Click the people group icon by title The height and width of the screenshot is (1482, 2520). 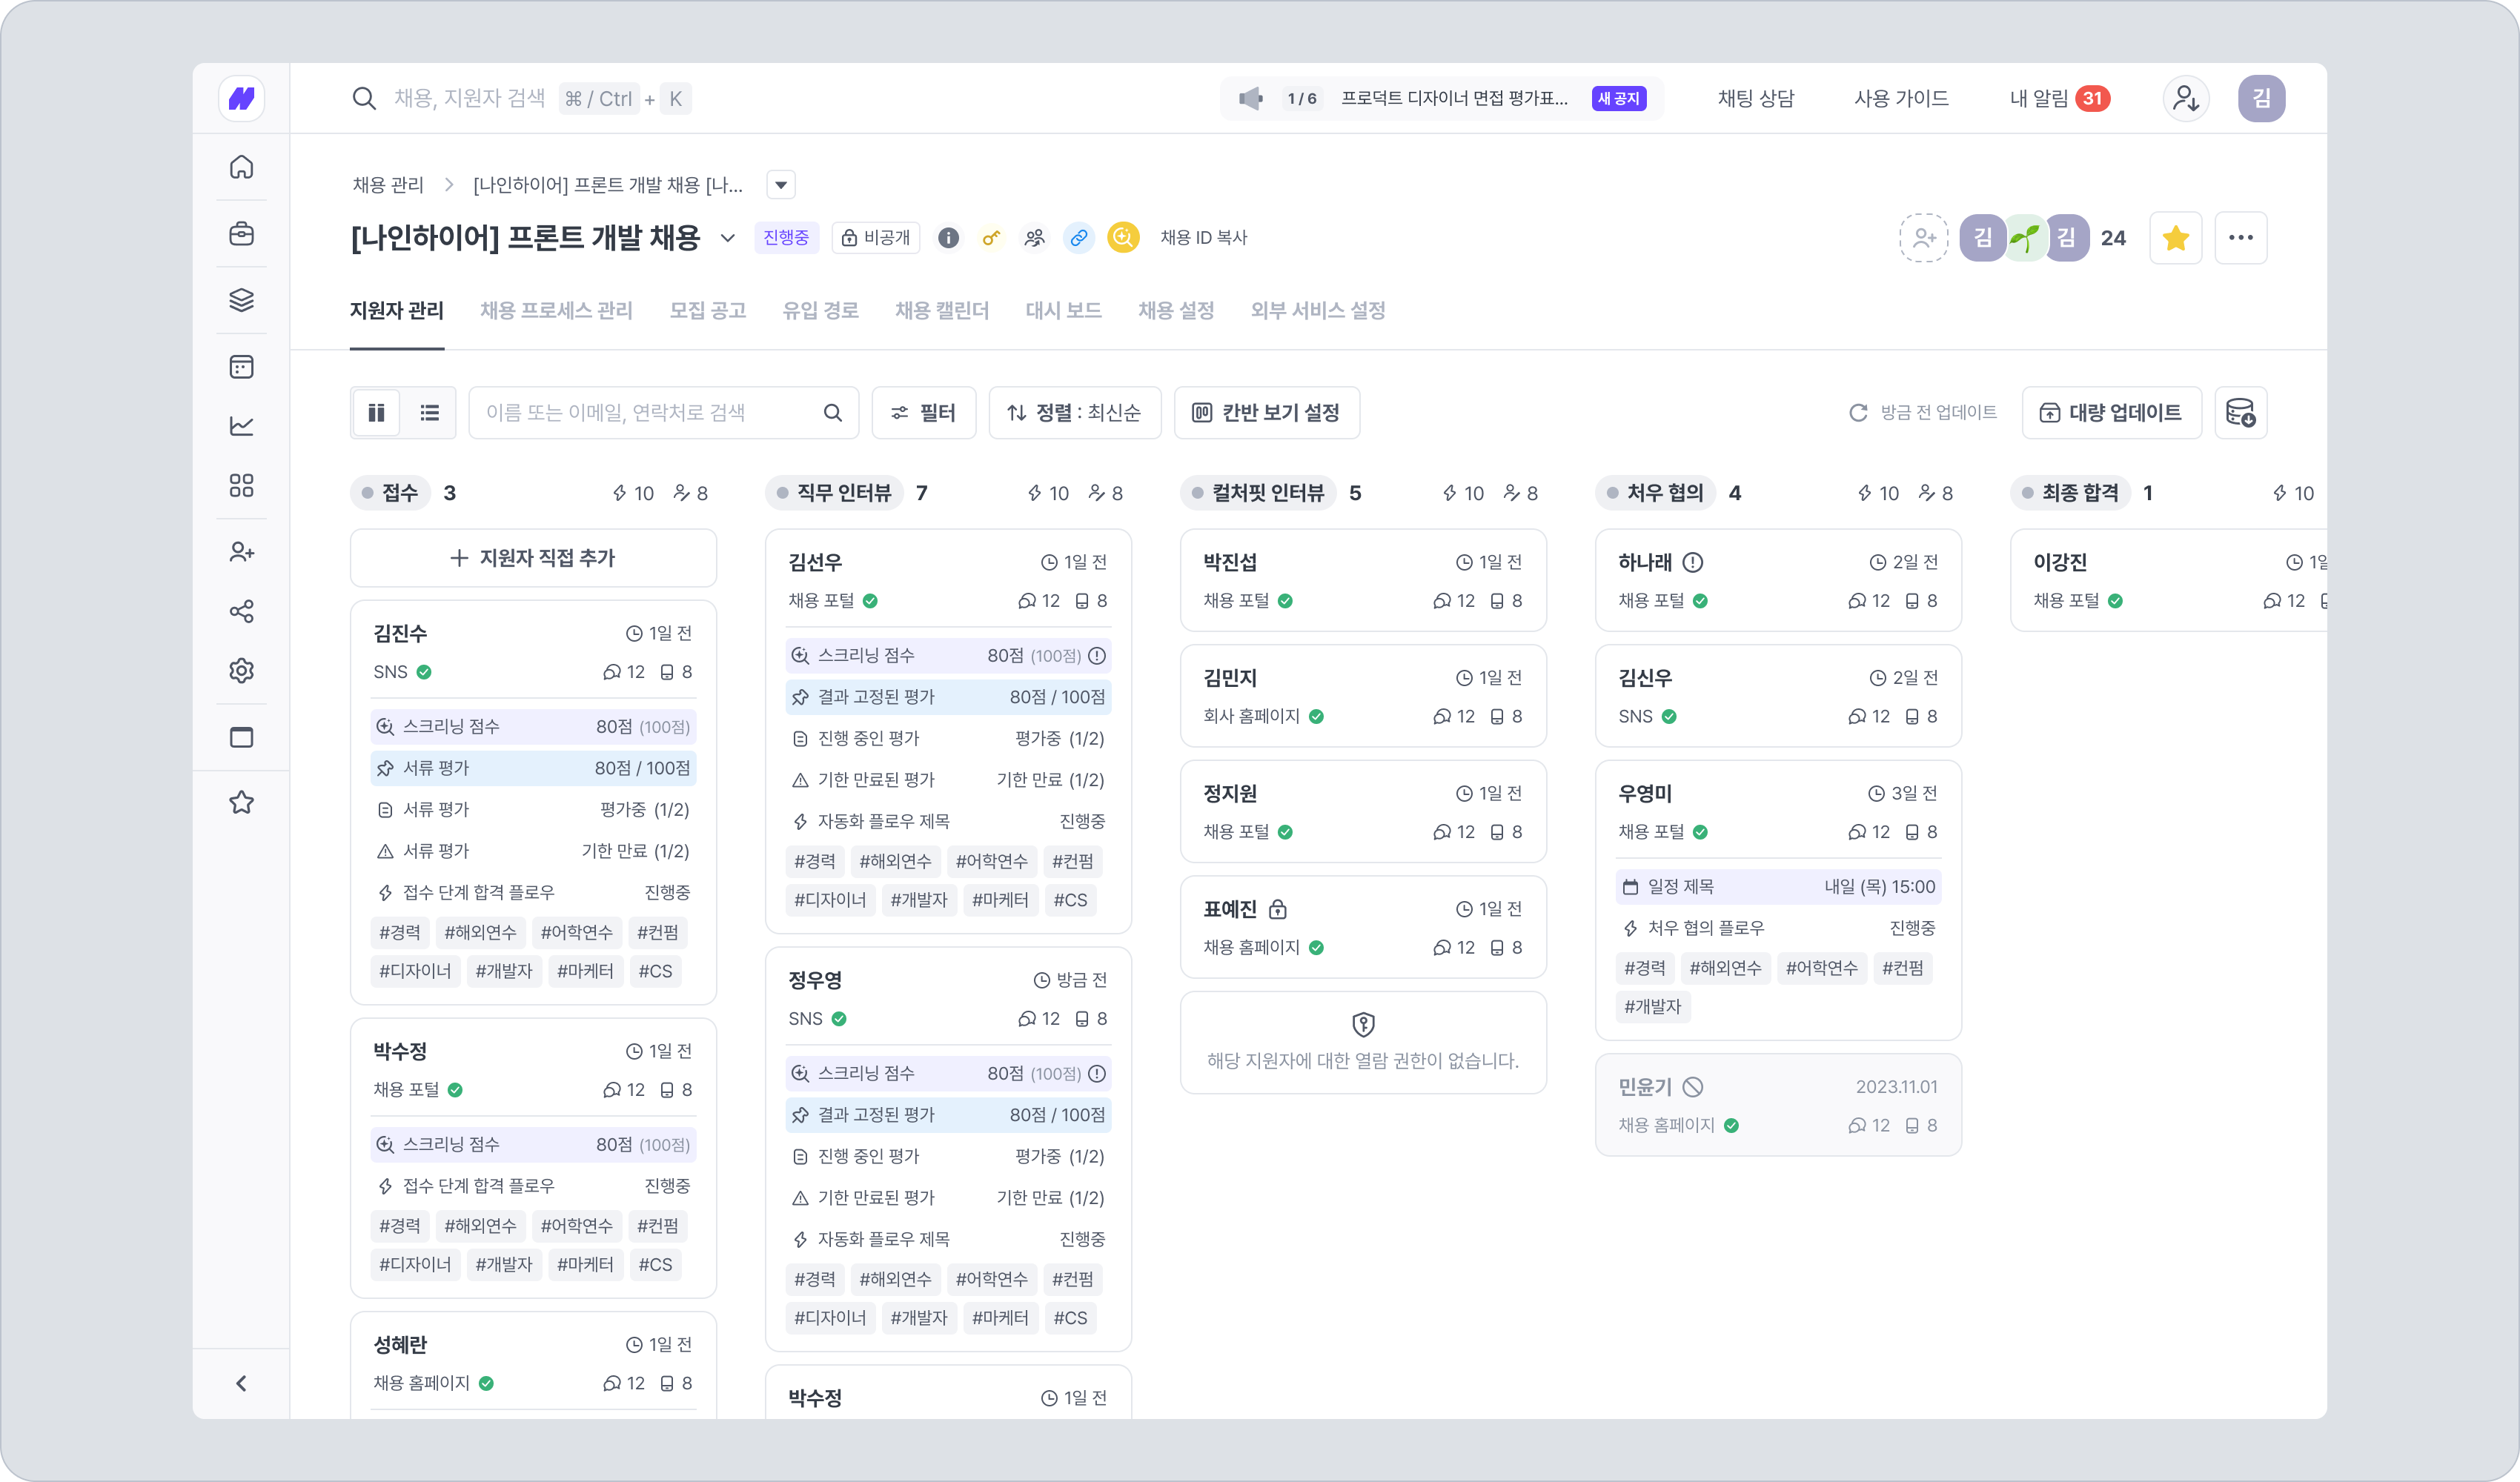coord(1035,238)
